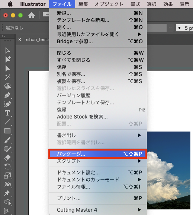Choose 保存 menu item

[x=98, y=67]
